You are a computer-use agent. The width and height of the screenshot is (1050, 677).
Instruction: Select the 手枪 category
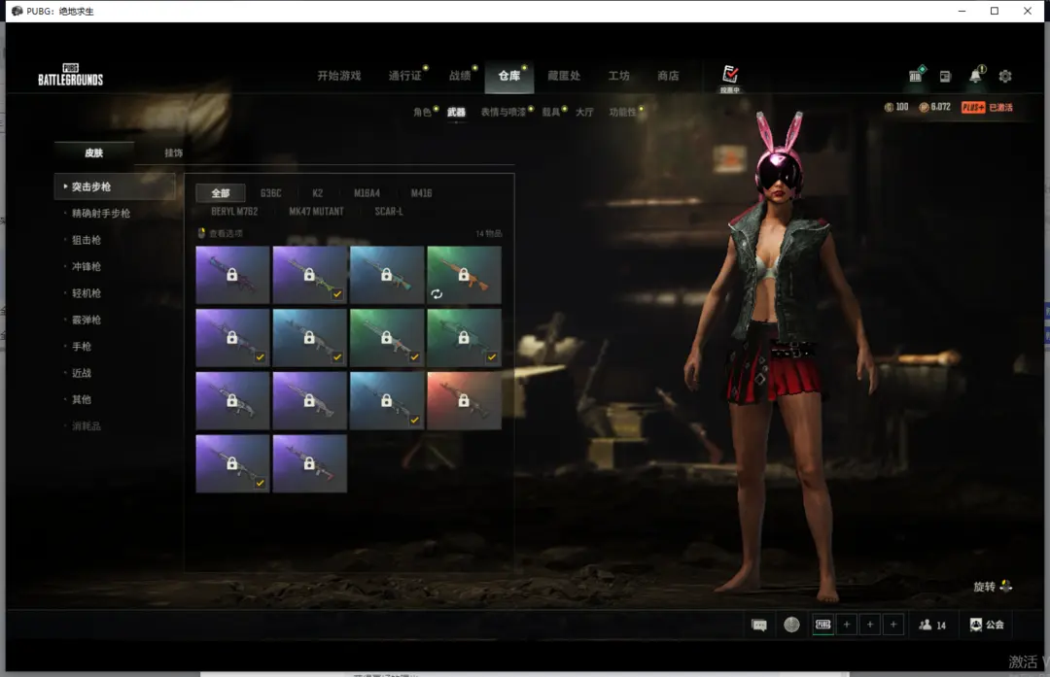point(81,347)
